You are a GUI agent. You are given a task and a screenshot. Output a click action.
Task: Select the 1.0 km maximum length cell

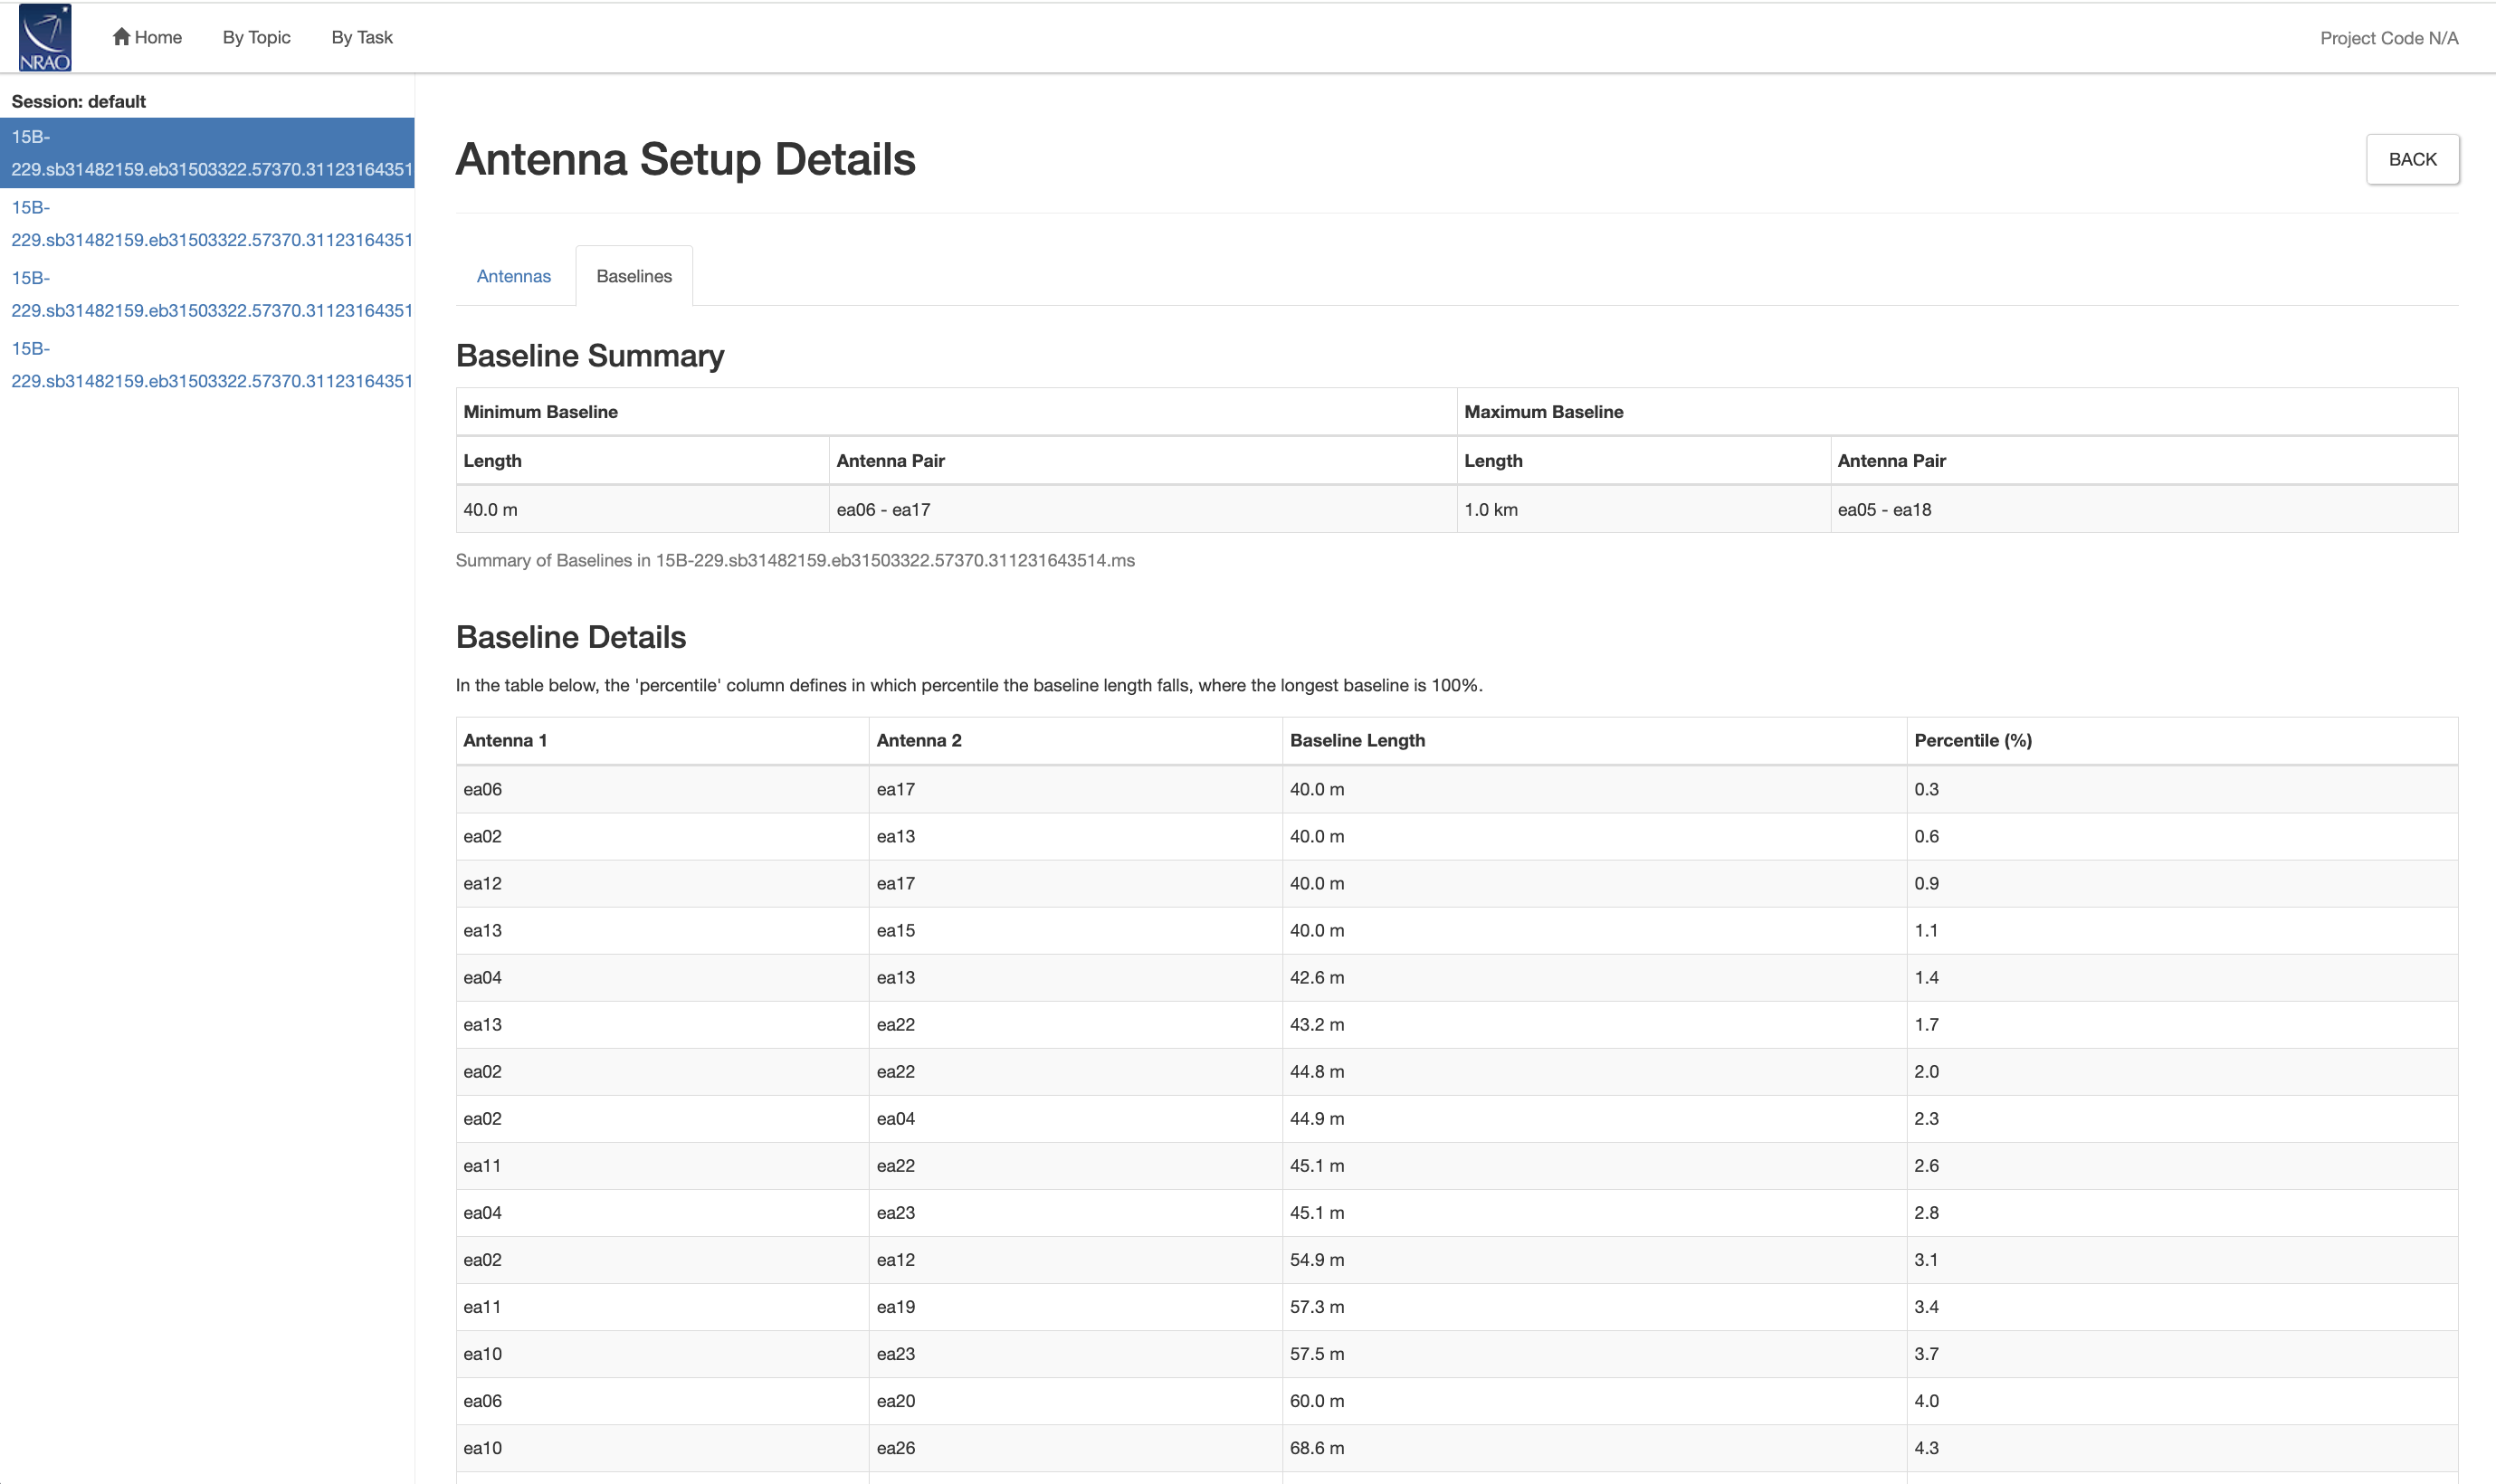pyautogui.click(x=1644, y=510)
